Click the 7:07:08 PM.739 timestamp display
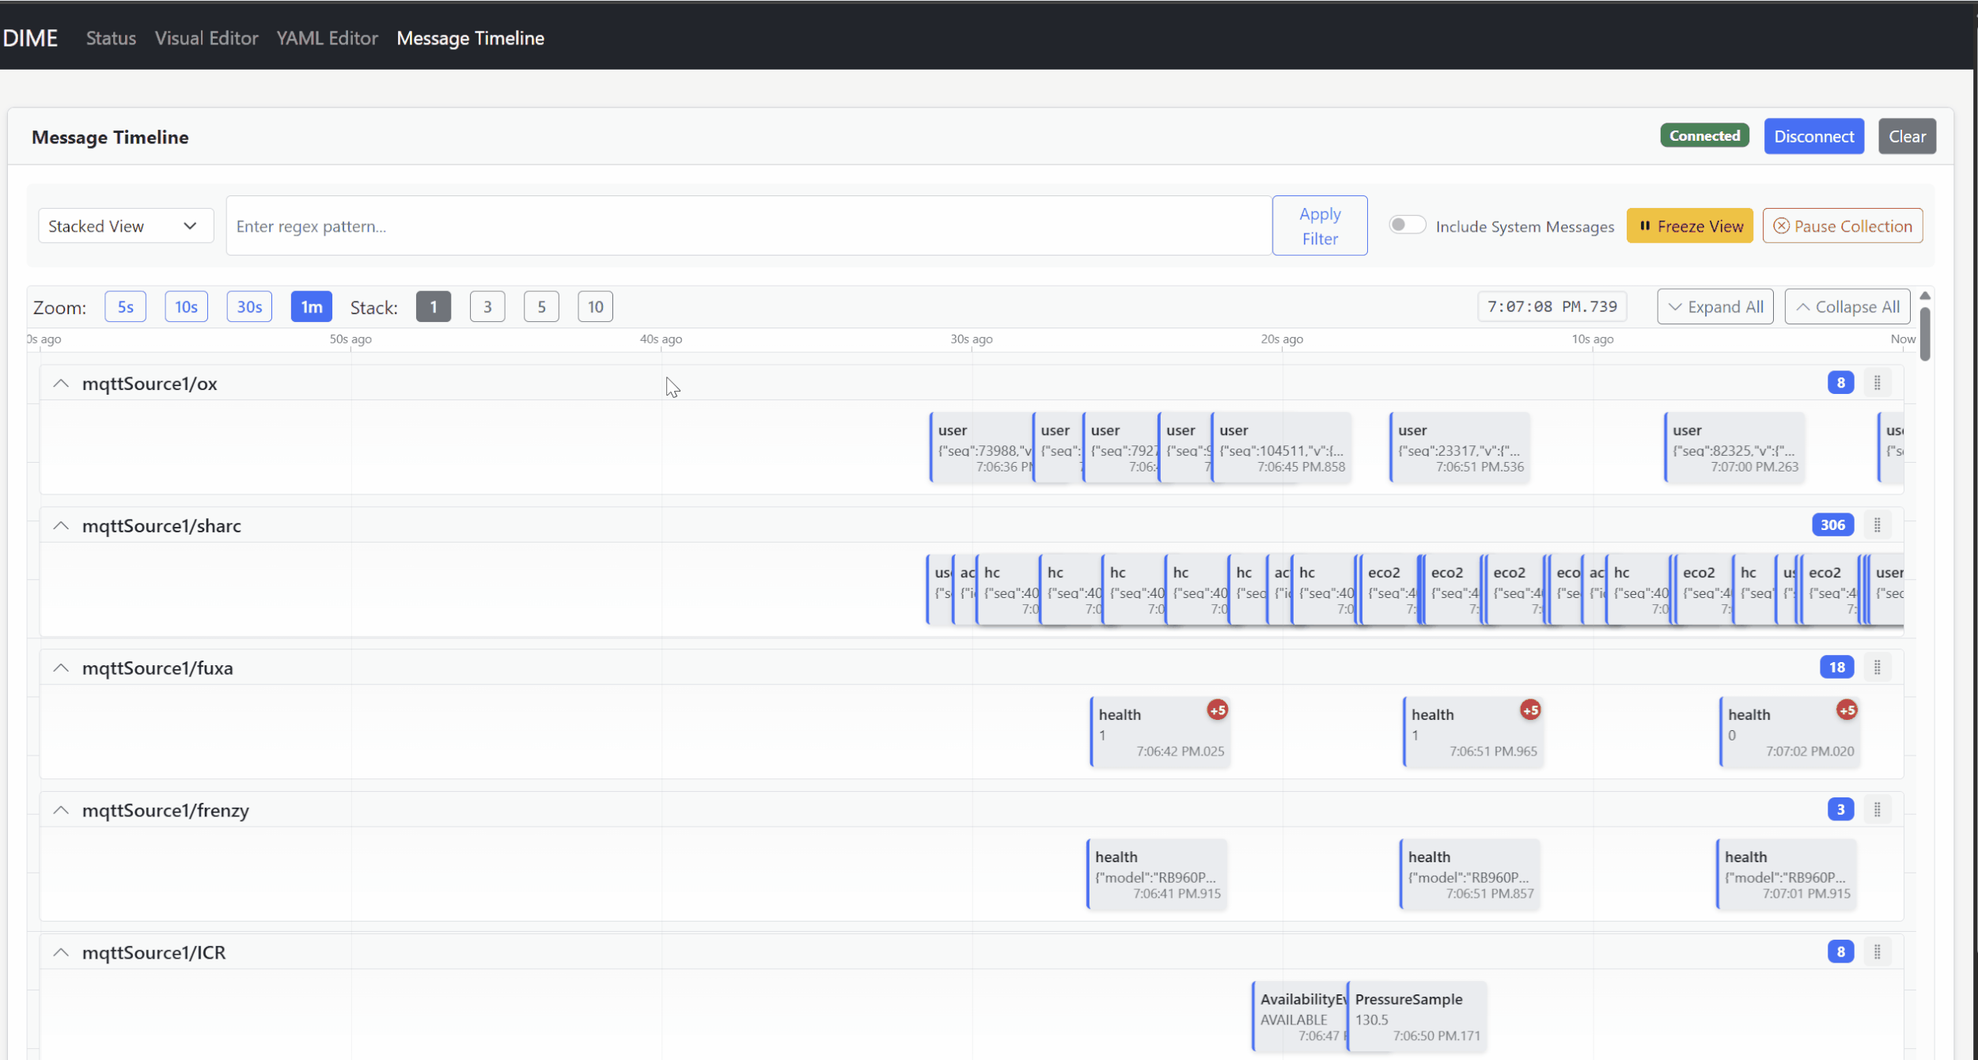Screen dimensions: 1978x1060 click(1552, 307)
